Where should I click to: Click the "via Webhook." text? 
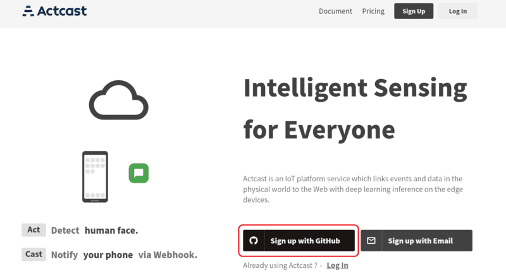168,255
